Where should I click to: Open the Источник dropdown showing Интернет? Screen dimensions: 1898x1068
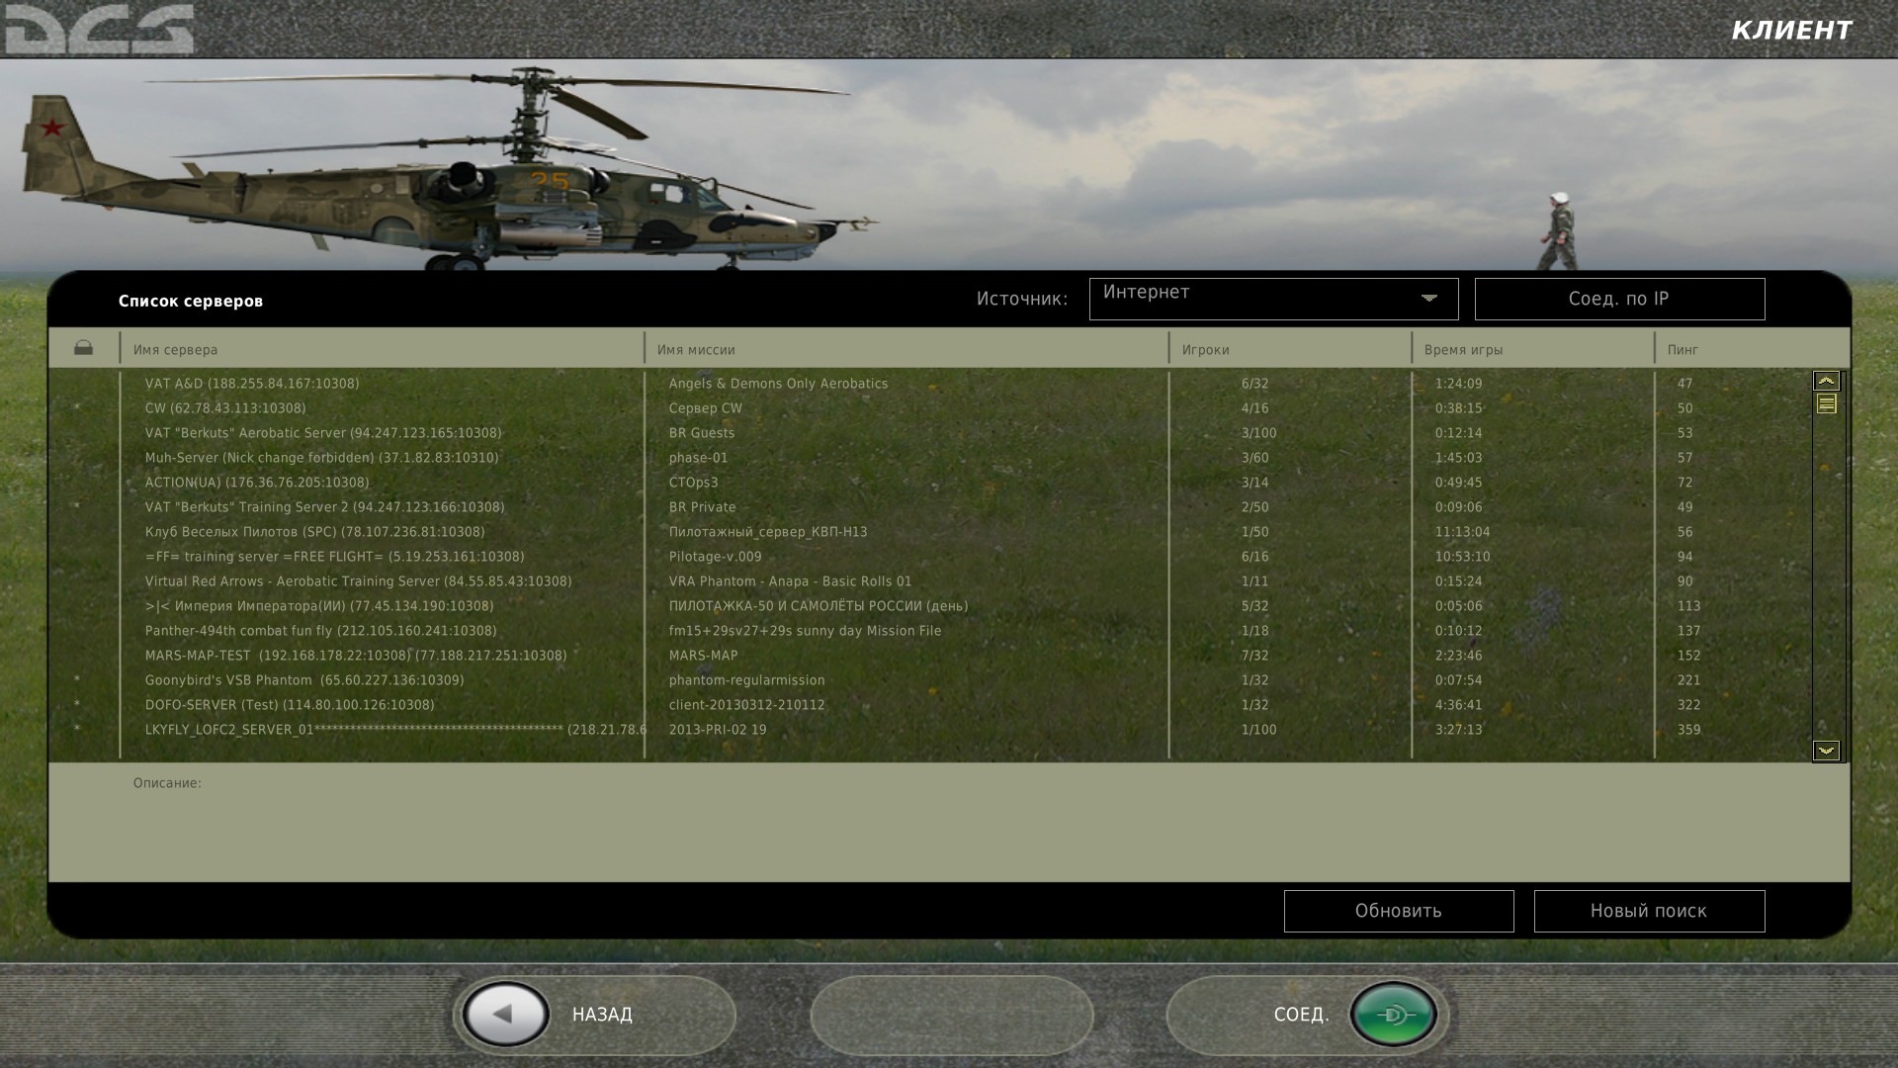pyautogui.click(x=1273, y=299)
